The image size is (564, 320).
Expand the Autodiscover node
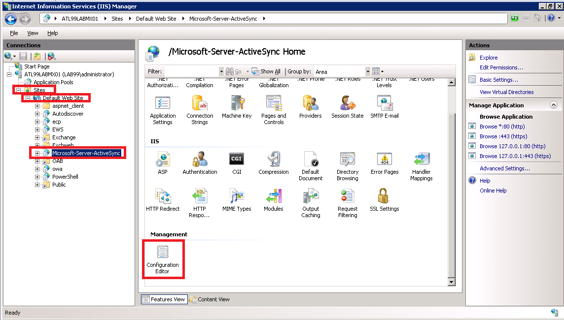coord(37,114)
